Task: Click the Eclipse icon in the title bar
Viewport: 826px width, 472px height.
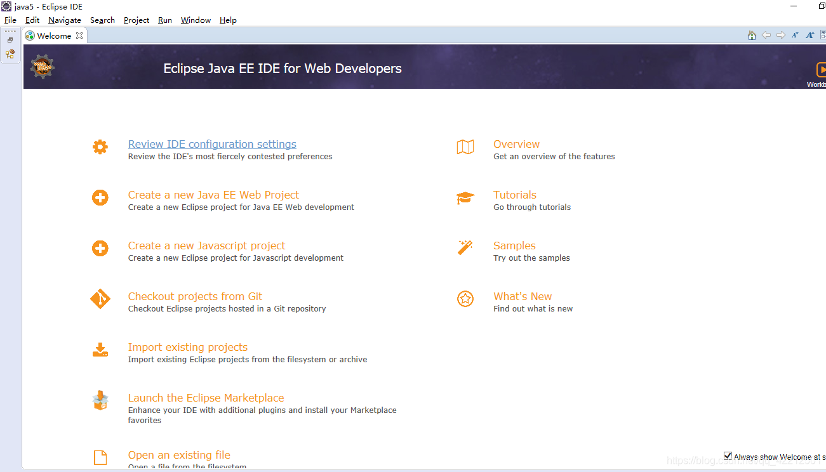Action: click(x=6, y=6)
